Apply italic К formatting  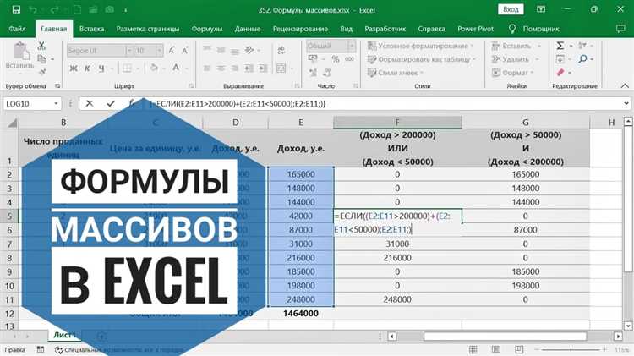pos(87,68)
